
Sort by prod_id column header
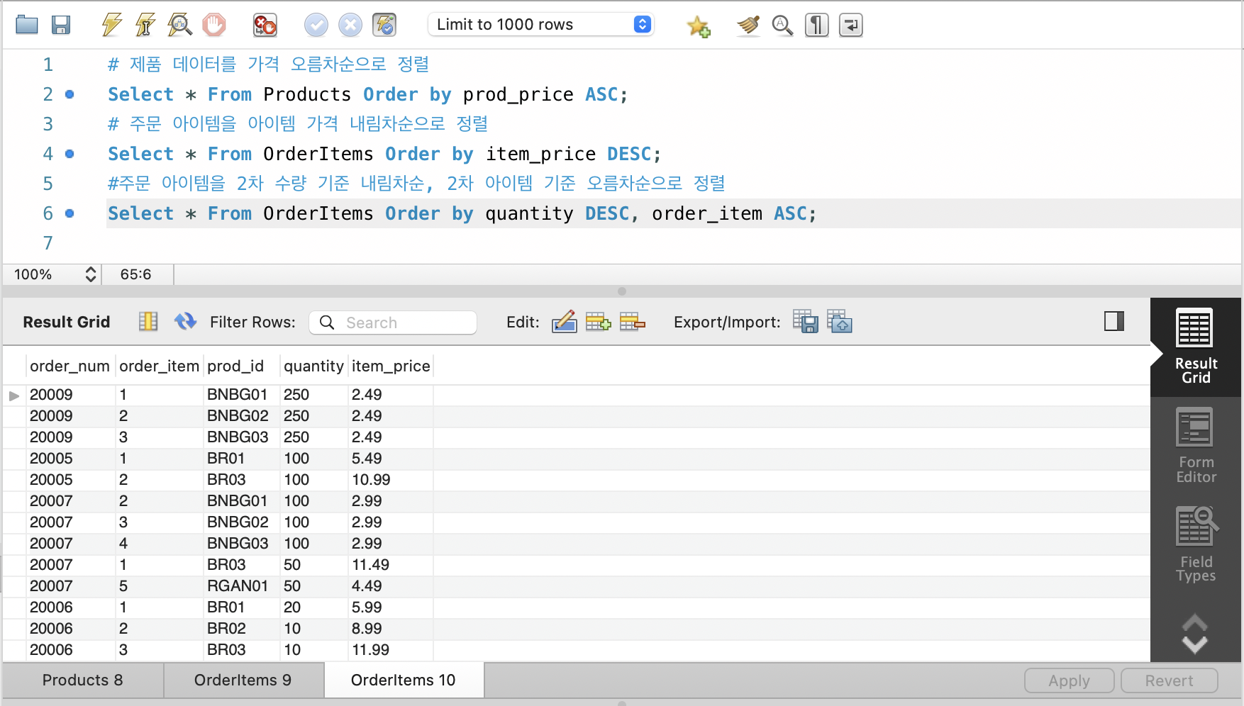(241, 366)
